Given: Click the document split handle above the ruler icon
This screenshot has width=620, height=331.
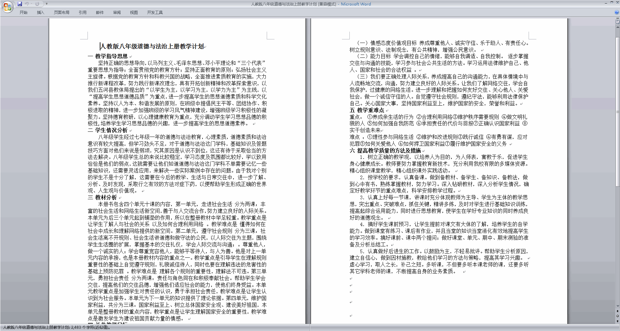Looking at the screenshot, I should tap(617, 19).
